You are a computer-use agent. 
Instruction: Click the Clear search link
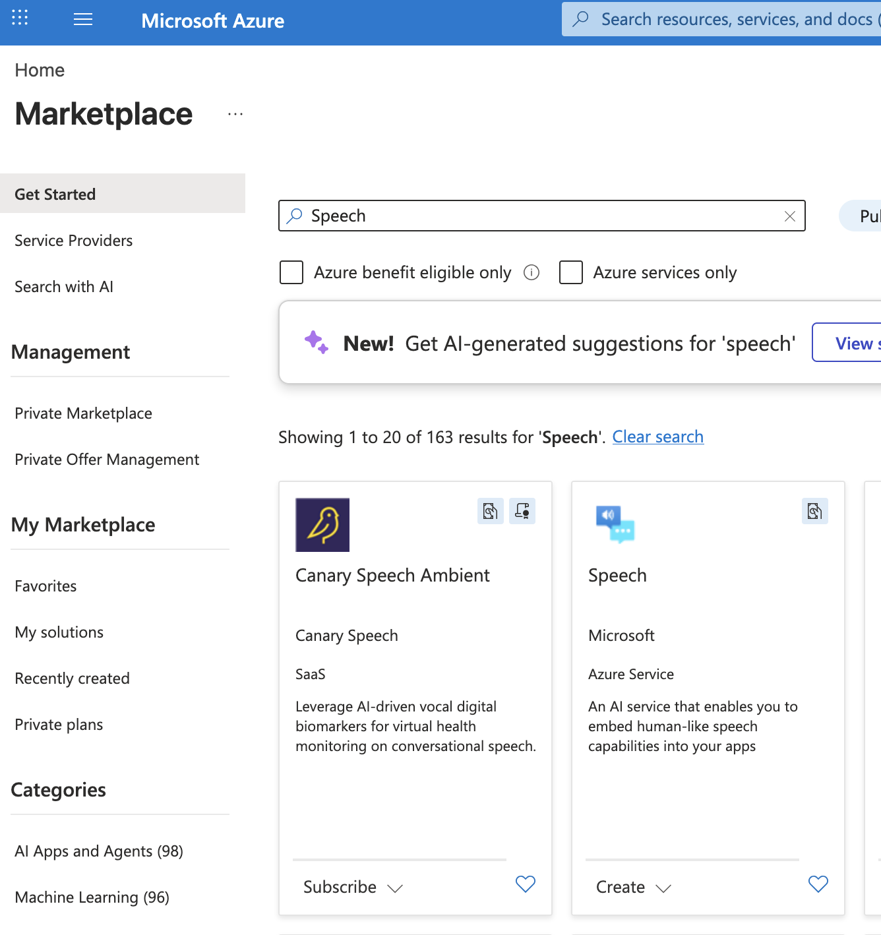[x=657, y=437]
